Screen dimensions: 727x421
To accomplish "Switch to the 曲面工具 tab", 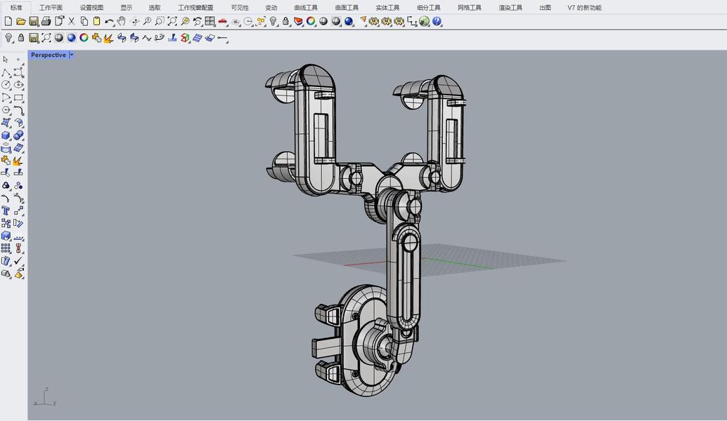I will tap(347, 8).
